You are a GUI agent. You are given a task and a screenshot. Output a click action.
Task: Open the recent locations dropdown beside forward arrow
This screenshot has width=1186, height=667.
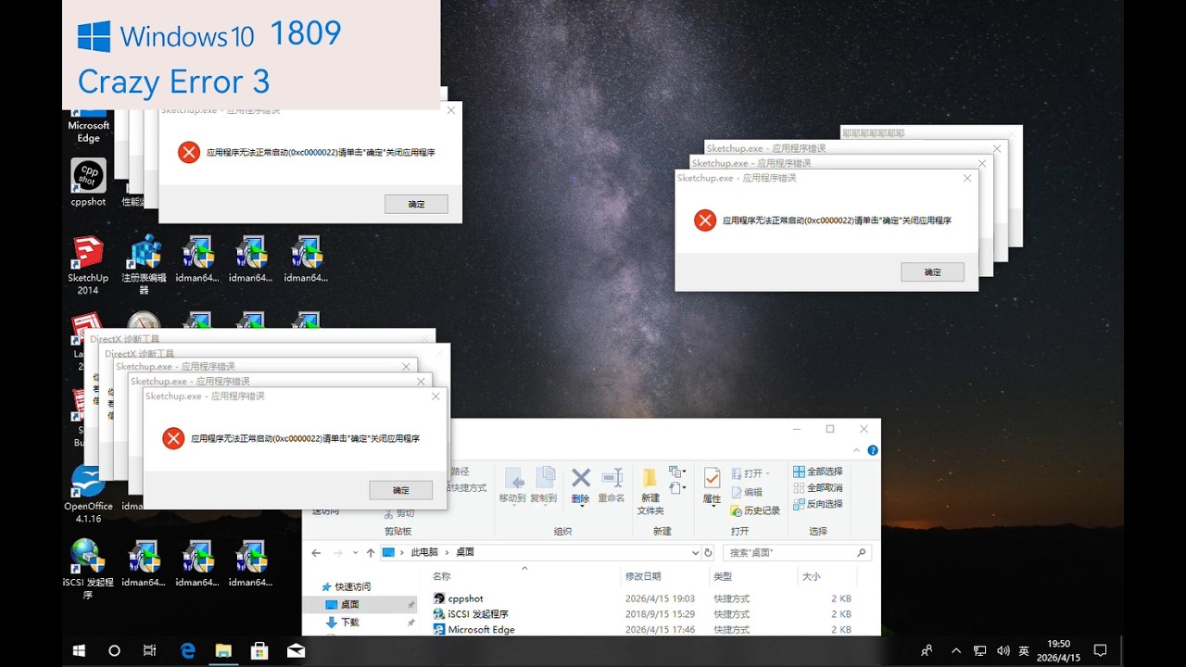pyautogui.click(x=354, y=553)
